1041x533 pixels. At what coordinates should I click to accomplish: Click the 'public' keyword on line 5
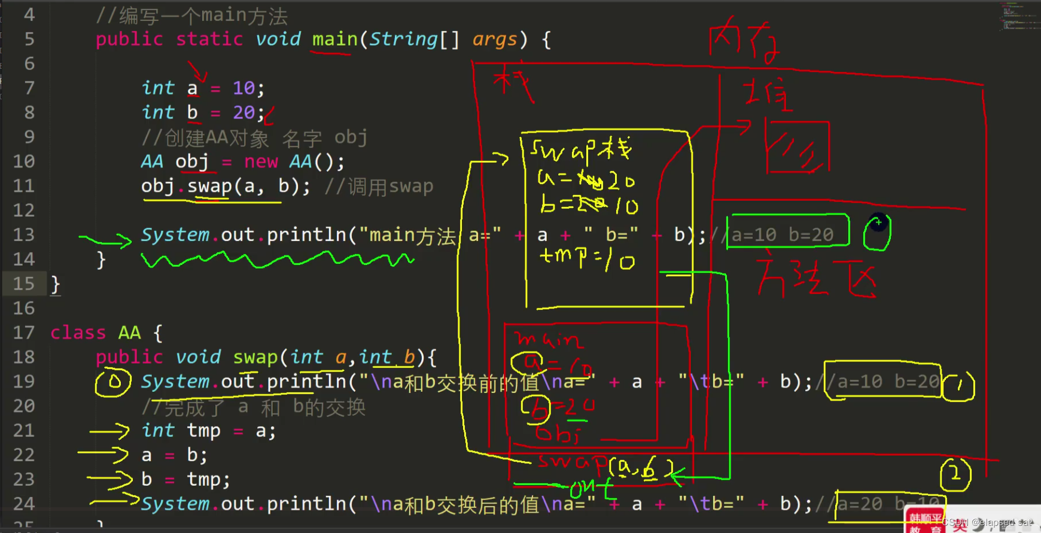pyautogui.click(x=129, y=39)
